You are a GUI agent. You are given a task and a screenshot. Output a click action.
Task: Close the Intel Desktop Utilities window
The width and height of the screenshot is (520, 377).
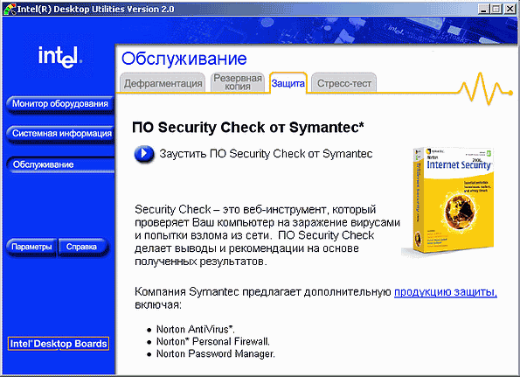point(510,9)
